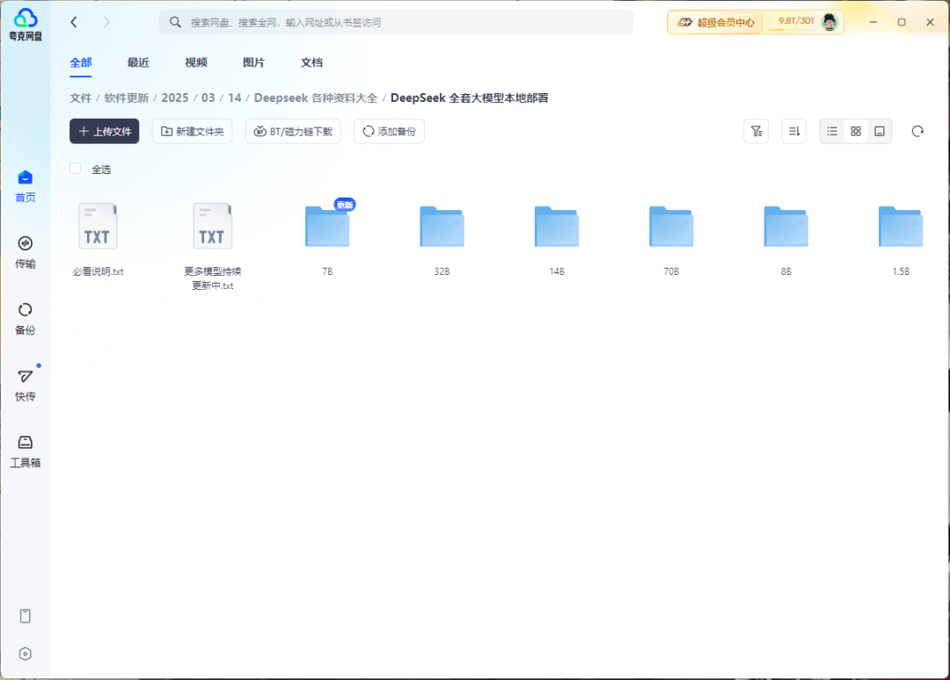The width and height of the screenshot is (950, 680).
Task: Open the sort order menu
Action: (x=793, y=131)
